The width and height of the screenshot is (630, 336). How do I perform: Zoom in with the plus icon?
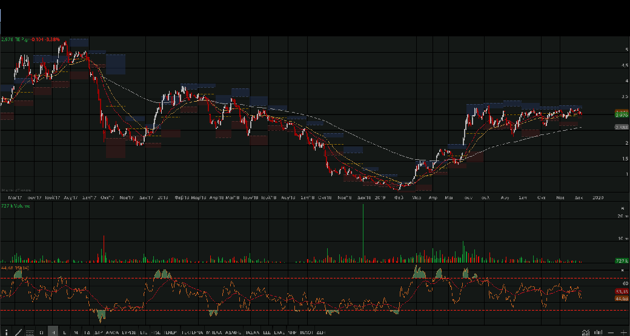coord(622,332)
